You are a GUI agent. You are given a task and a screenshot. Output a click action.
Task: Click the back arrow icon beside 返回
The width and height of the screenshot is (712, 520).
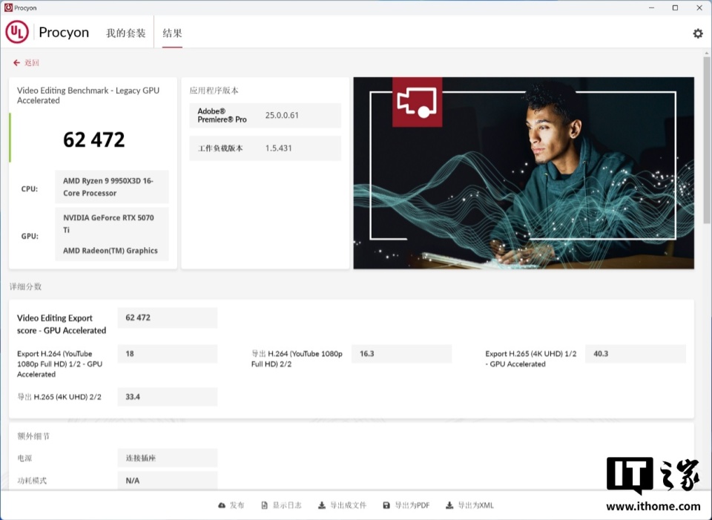[16, 62]
